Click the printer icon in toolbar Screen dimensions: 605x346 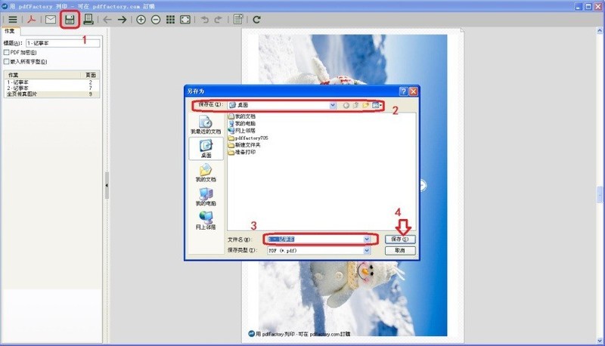(88, 19)
